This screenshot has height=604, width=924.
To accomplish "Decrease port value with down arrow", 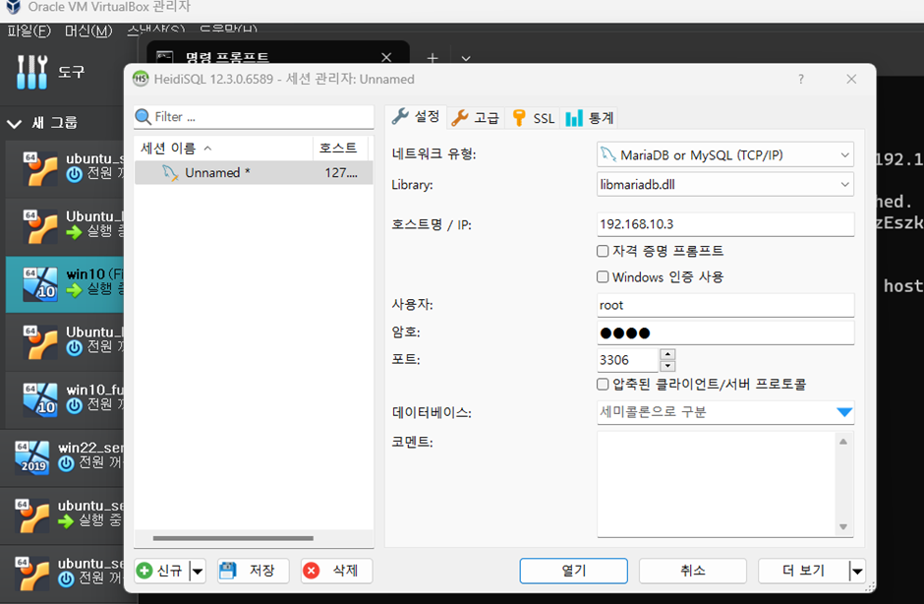I will [667, 366].
